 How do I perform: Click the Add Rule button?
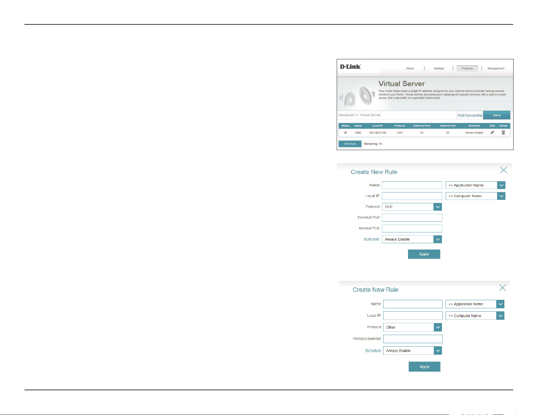(x=350, y=144)
